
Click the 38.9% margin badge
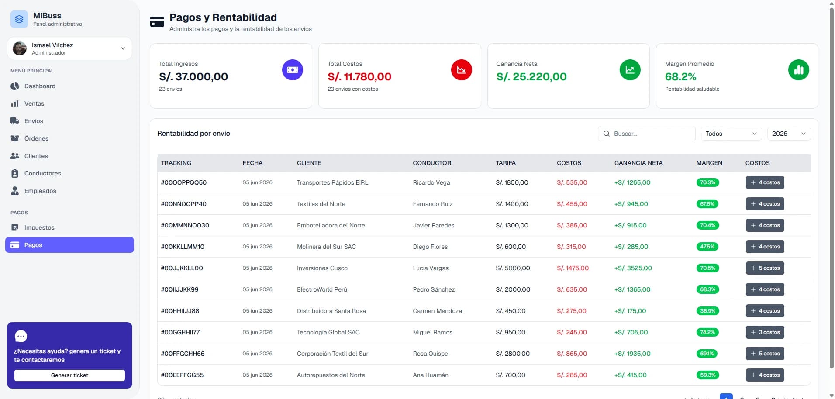tap(707, 311)
